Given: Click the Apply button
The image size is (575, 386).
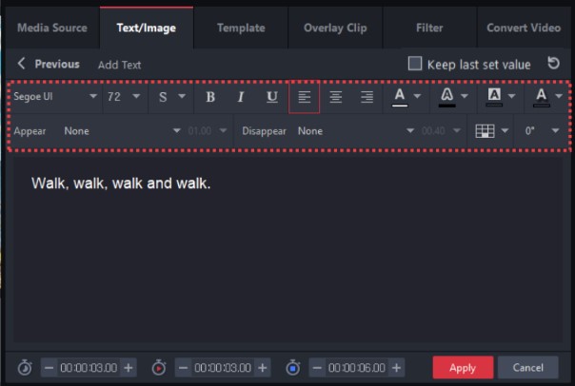Looking at the screenshot, I should pyautogui.click(x=463, y=367).
